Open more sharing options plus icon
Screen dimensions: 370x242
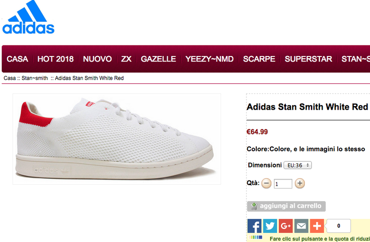pyautogui.click(x=317, y=226)
